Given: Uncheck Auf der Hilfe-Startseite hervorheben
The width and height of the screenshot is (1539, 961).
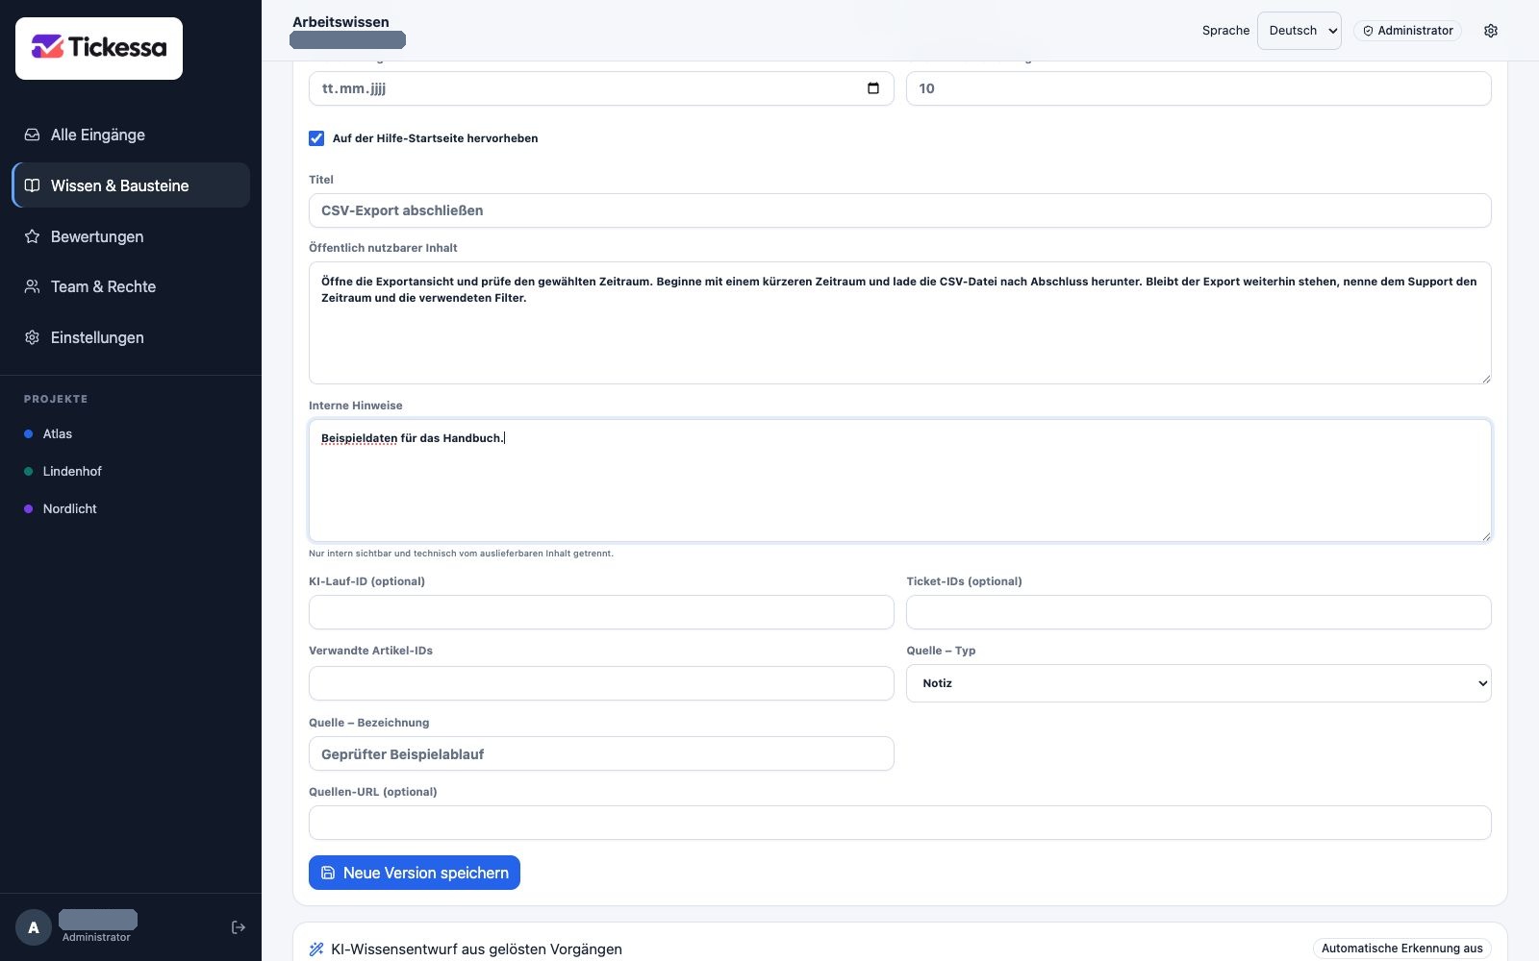Looking at the screenshot, I should 316,138.
